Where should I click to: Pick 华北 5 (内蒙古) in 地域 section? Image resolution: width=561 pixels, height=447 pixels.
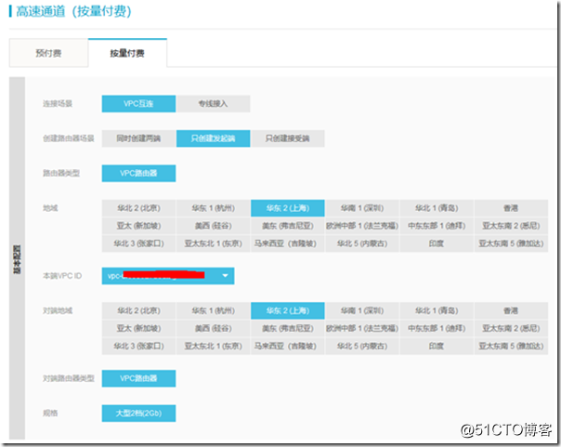[362, 243]
